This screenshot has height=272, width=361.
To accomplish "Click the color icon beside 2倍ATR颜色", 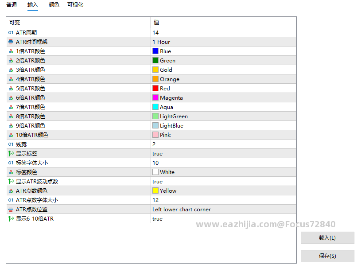I will (x=11, y=61).
